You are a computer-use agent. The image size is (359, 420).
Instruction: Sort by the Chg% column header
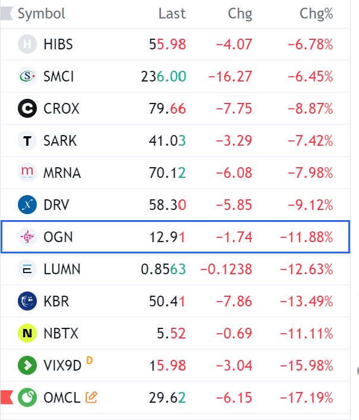coord(316,14)
